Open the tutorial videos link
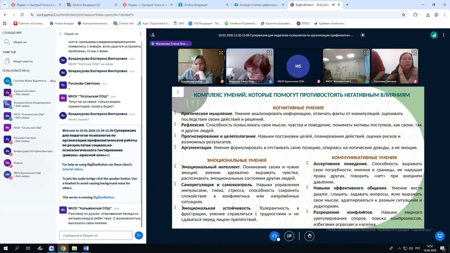This screenshot has height=253, width=450. click(73, 169)
